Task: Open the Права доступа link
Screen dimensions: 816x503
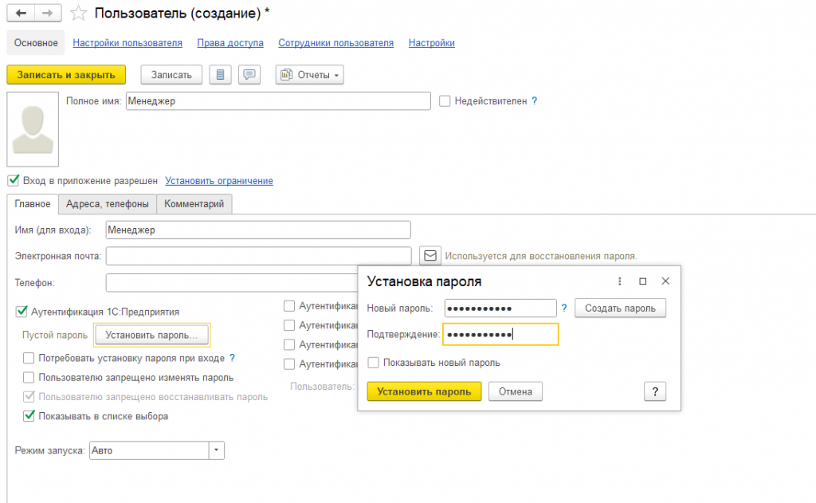Action: click(x=230, y=43)
